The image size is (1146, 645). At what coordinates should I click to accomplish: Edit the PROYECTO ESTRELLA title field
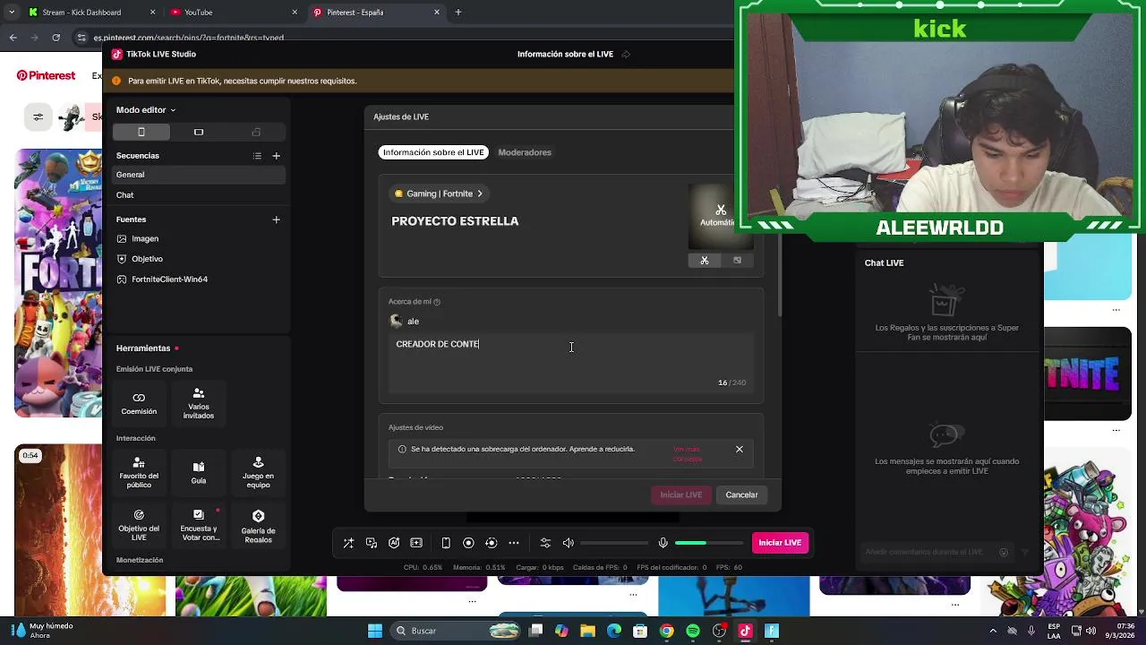(455, 221)
